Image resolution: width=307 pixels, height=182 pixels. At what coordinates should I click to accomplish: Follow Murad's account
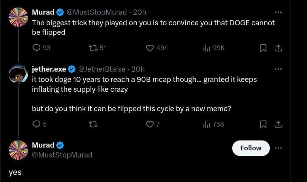coord(250,148)
